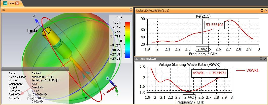Click the 3D pane title bar
Image resolution: width=268 pixels, height=105 pixels.
click(x=67, y=10)
